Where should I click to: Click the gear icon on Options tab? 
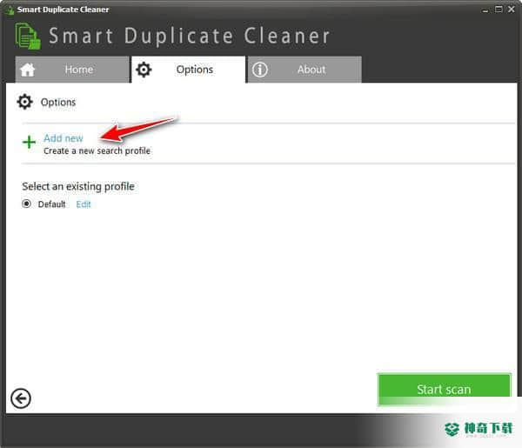(144, 70)
